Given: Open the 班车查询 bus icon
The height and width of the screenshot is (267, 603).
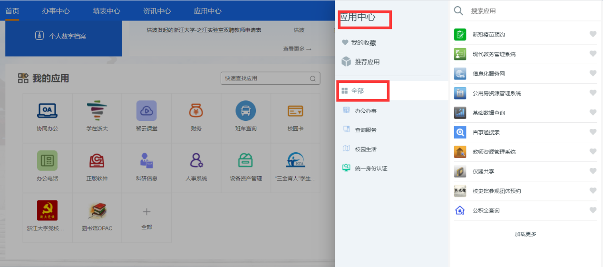Looking at the screenshot, I should (x=245, y=110).
